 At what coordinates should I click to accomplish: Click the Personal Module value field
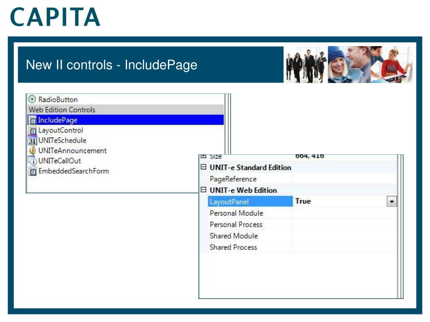[345, 213]
